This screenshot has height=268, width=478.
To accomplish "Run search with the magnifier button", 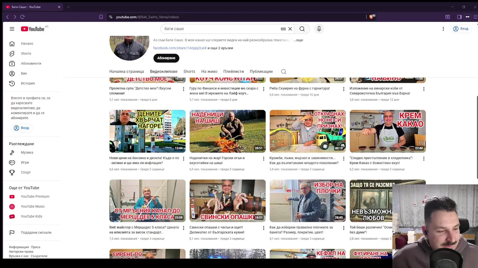I will pyautogui.click(x=302, y=29).
